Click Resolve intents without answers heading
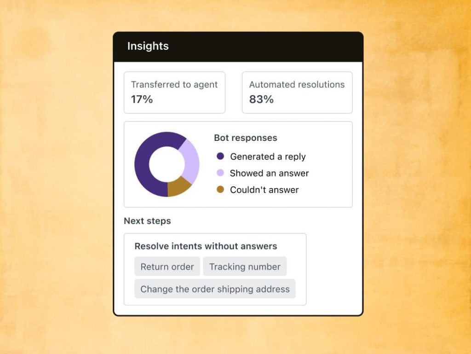Screen dimensions: 471x354 (206, 246)
